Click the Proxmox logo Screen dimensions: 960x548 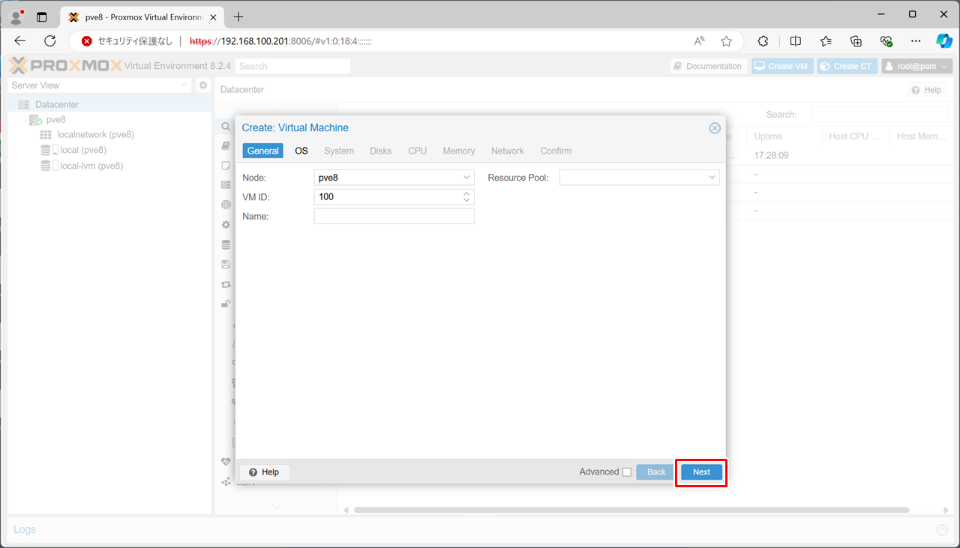(66, 66)
